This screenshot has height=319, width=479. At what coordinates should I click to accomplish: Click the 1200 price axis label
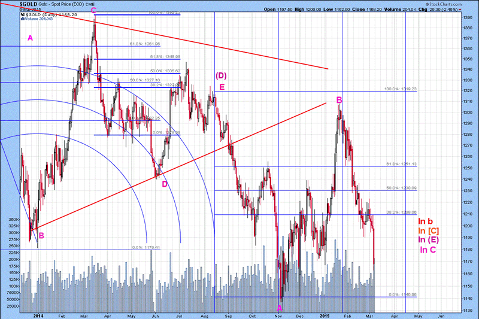pos(468,226)
